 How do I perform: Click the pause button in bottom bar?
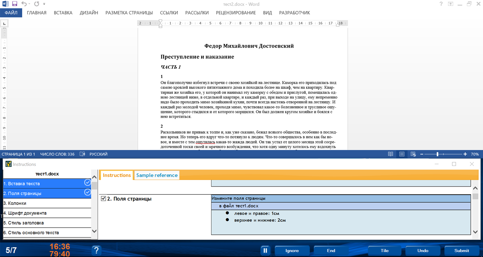[x=265, y=250]
